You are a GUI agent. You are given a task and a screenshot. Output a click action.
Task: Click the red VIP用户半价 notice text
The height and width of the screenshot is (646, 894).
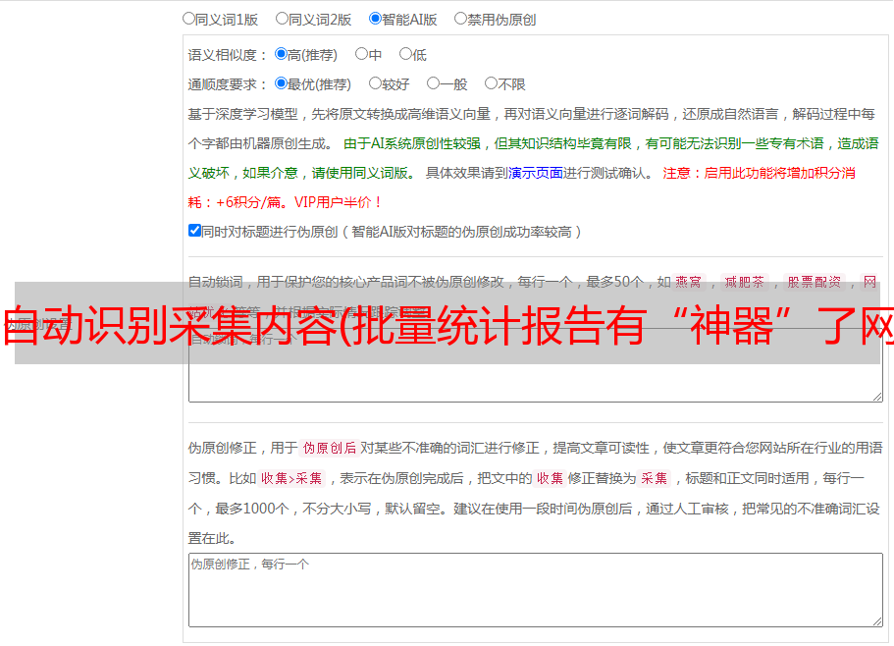tap(339, 202)
